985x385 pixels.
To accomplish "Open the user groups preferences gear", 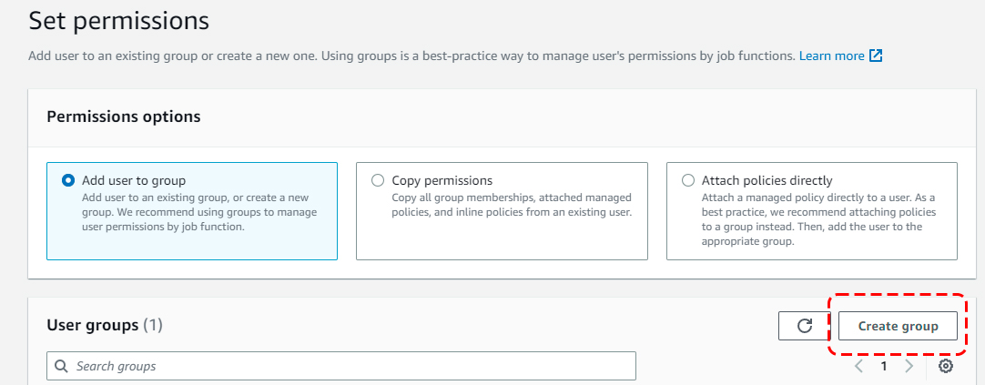I will (945, 366).
